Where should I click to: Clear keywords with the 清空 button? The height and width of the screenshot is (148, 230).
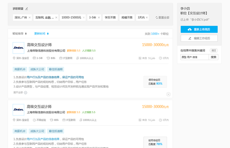click(214, 50)
